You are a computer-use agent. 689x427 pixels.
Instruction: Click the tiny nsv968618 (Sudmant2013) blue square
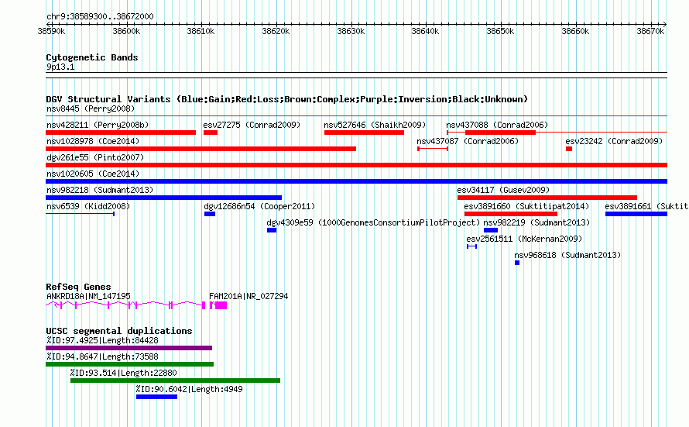517,263
